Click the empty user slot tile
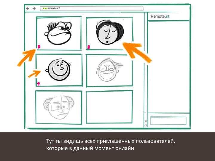The height and width of the screenshot is (161, 215). point(109,107)
